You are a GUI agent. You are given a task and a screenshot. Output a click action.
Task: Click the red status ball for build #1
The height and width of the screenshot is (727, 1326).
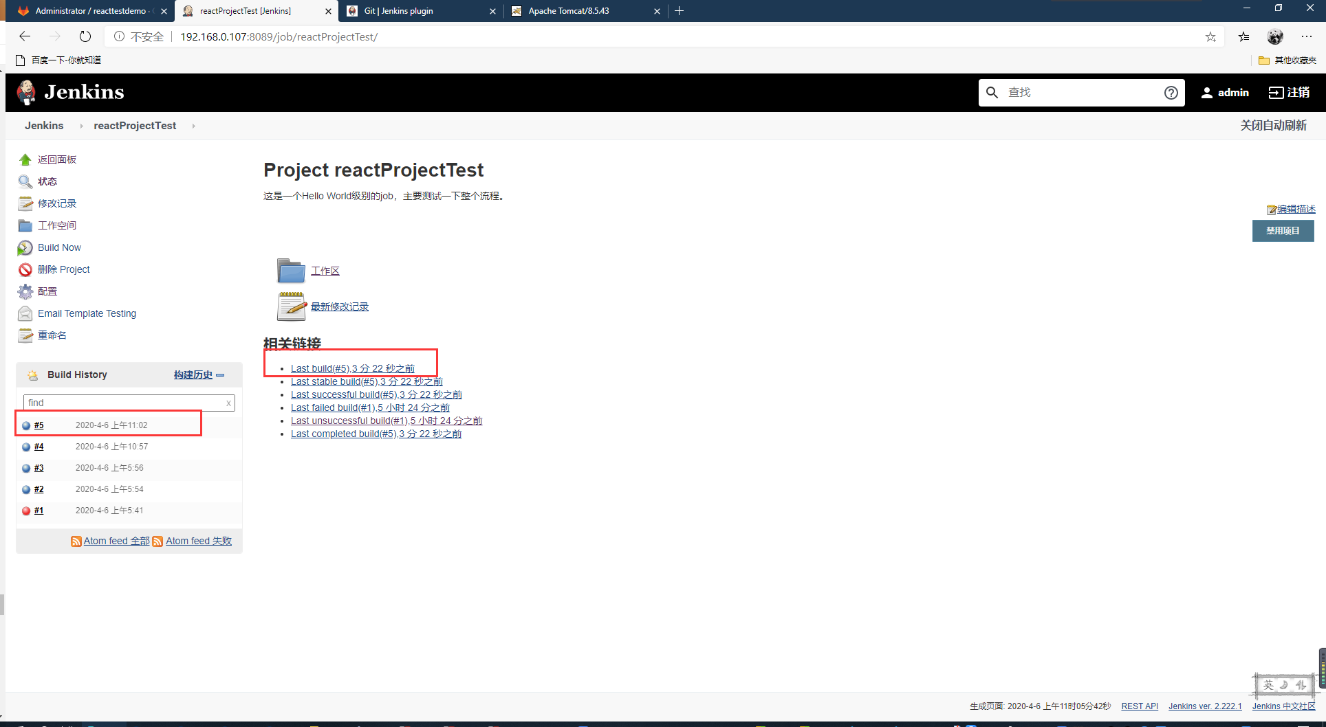(x=26, y=511)
